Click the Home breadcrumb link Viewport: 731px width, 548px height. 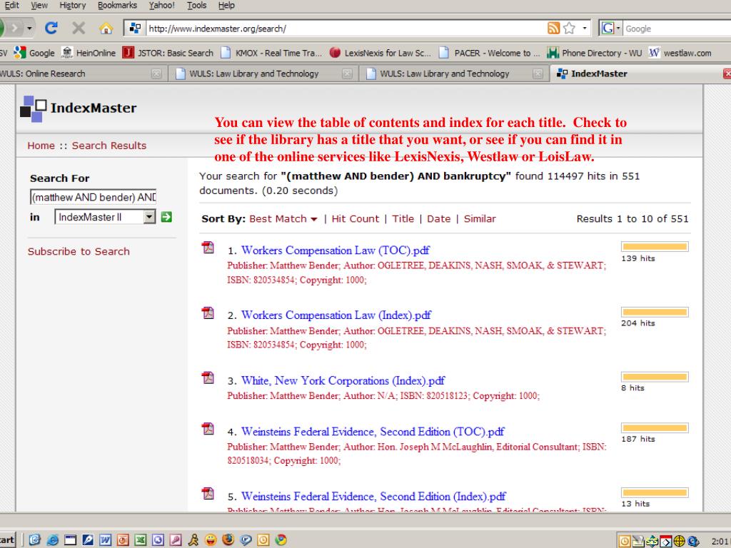[41, 146]
